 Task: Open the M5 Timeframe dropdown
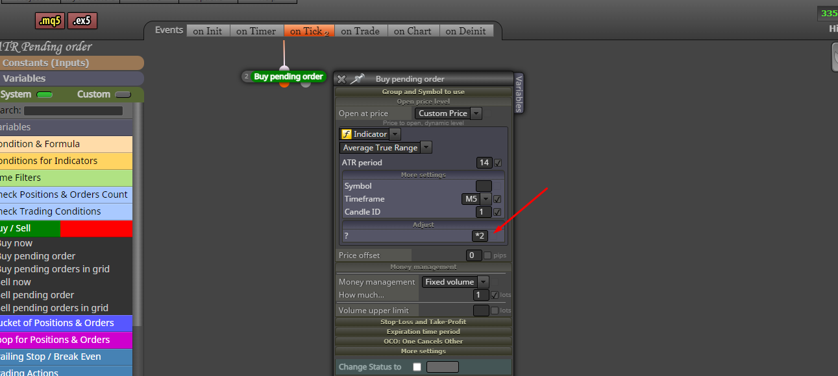[x=476, y=199]
